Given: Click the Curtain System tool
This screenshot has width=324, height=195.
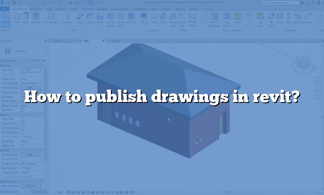Looking at the screenshot, I should point(111,20).
